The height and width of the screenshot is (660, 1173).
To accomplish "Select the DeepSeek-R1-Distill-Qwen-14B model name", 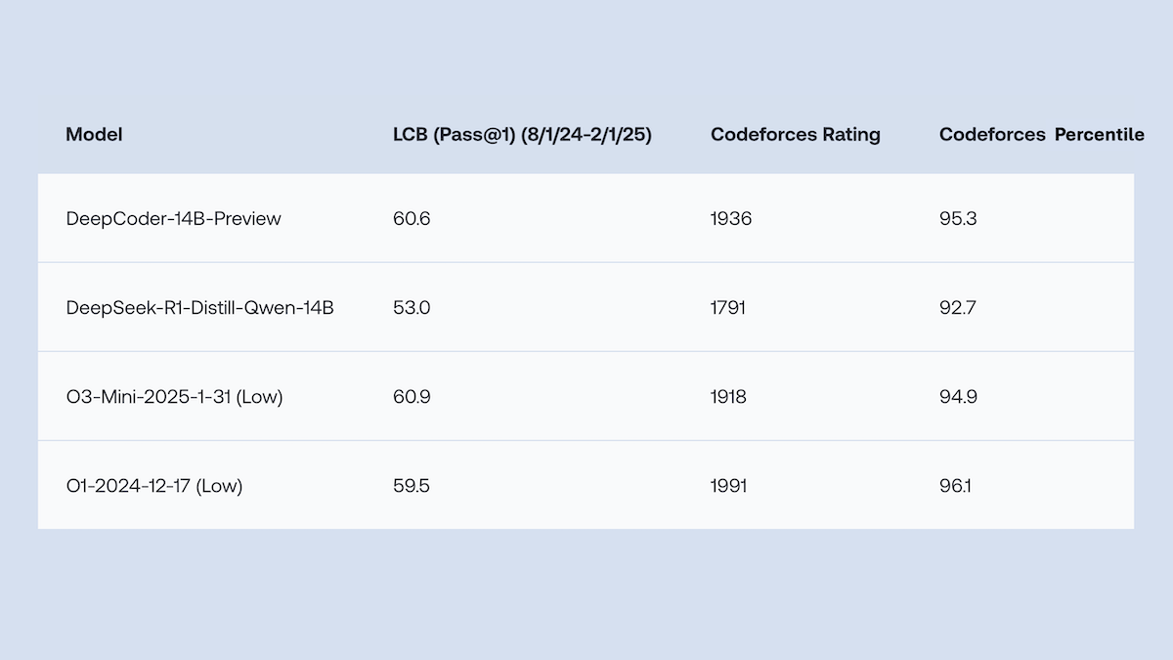I will click(199, 308).
